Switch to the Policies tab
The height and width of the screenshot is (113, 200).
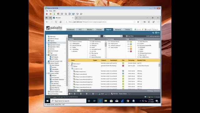[99, 30]
